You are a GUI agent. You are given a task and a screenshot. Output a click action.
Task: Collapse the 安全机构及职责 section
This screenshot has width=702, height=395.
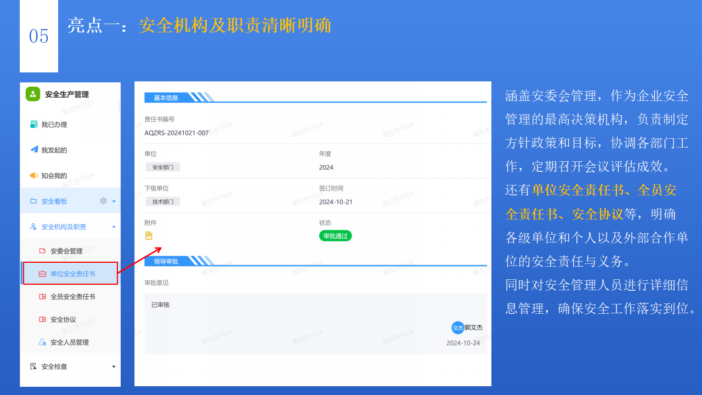(114, 226)
